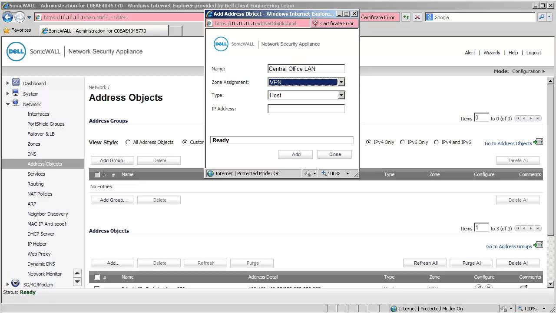This screenshot has width=556, height=313.
Task: Click the Address Objects Items page number field
Action: pos(481,228)
